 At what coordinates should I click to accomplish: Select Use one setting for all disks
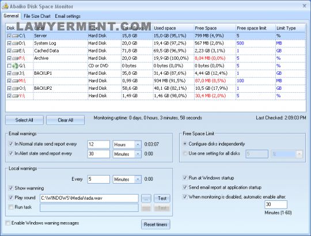point(185,153)
